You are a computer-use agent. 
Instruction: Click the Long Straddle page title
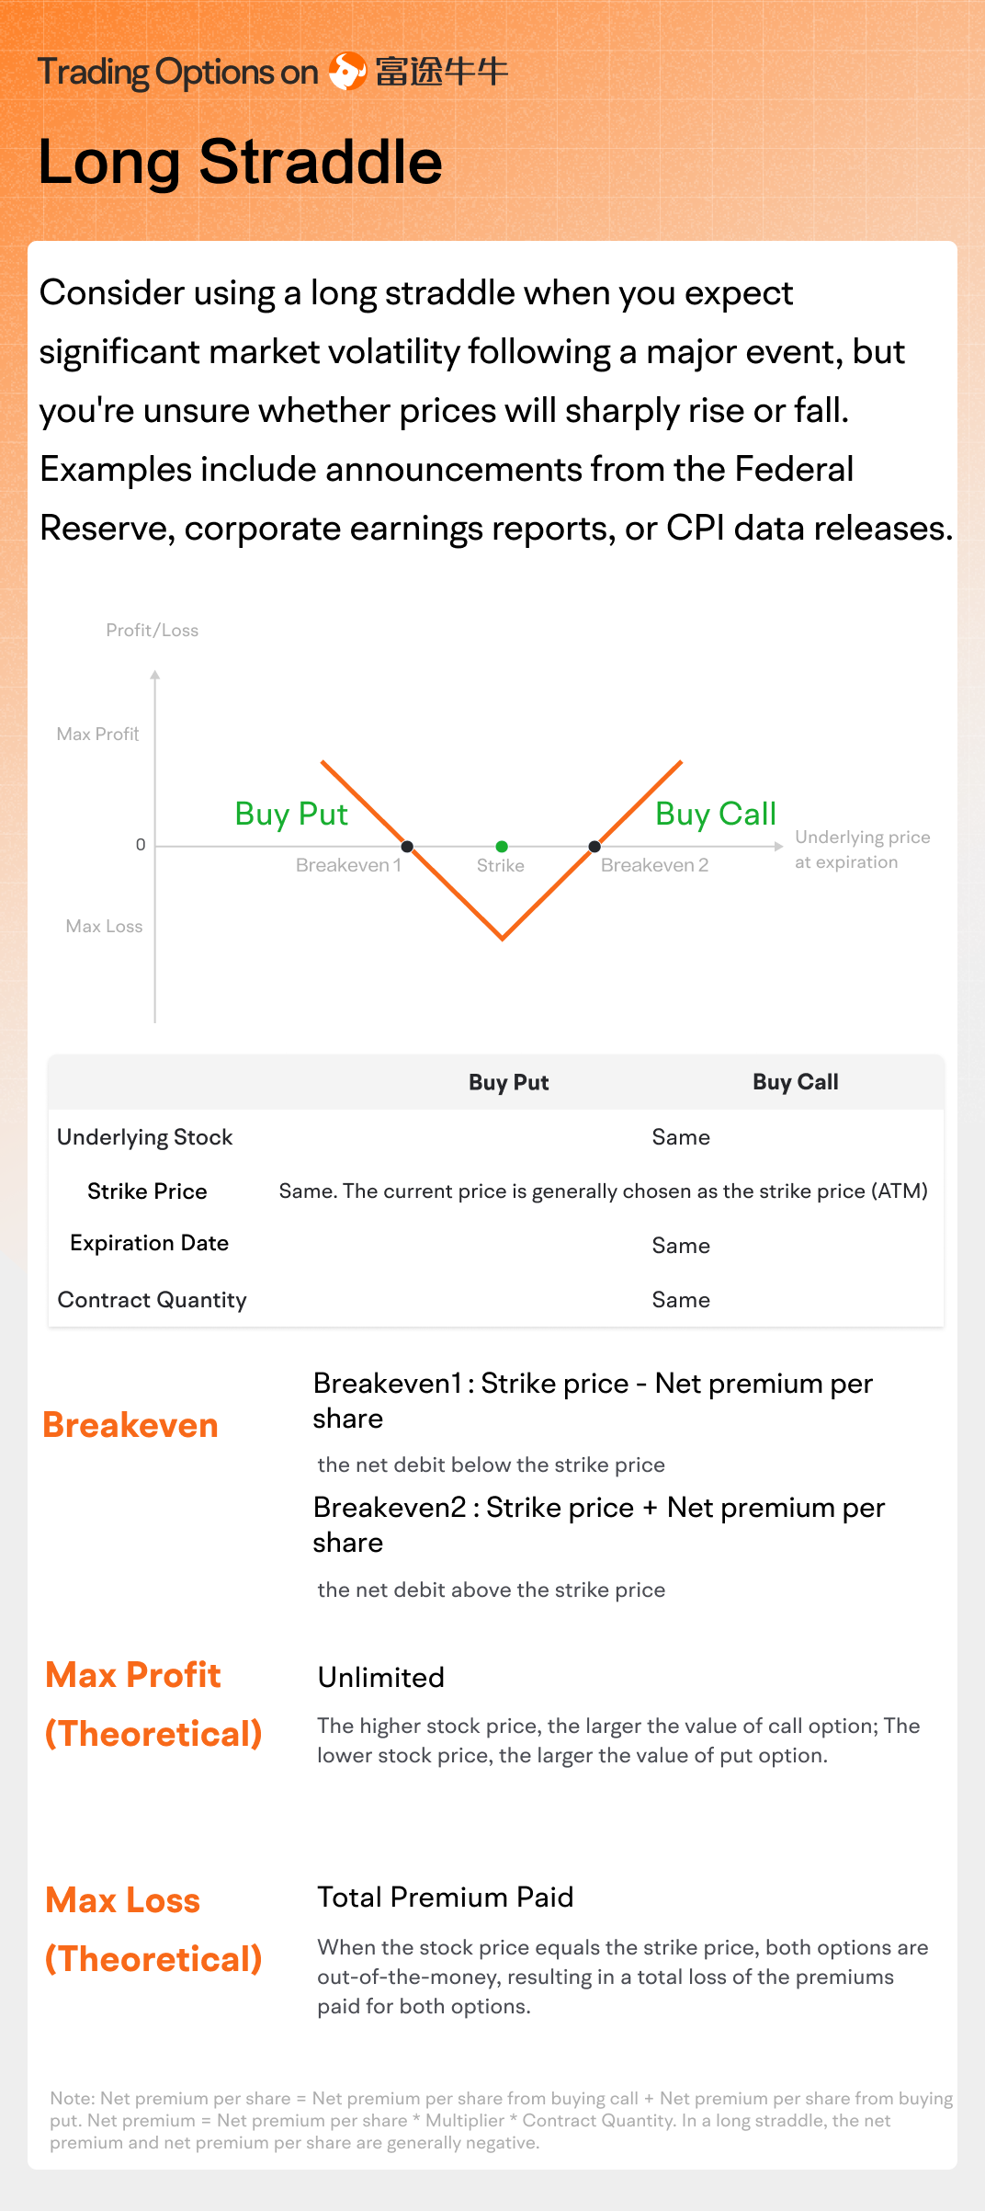click(241, 162)
